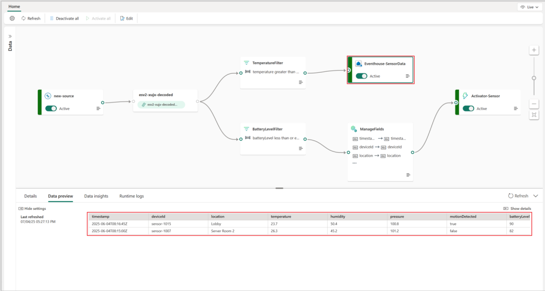Click Activate all
The width and height of the screenshot is (545, 291).
coord(98,19)
